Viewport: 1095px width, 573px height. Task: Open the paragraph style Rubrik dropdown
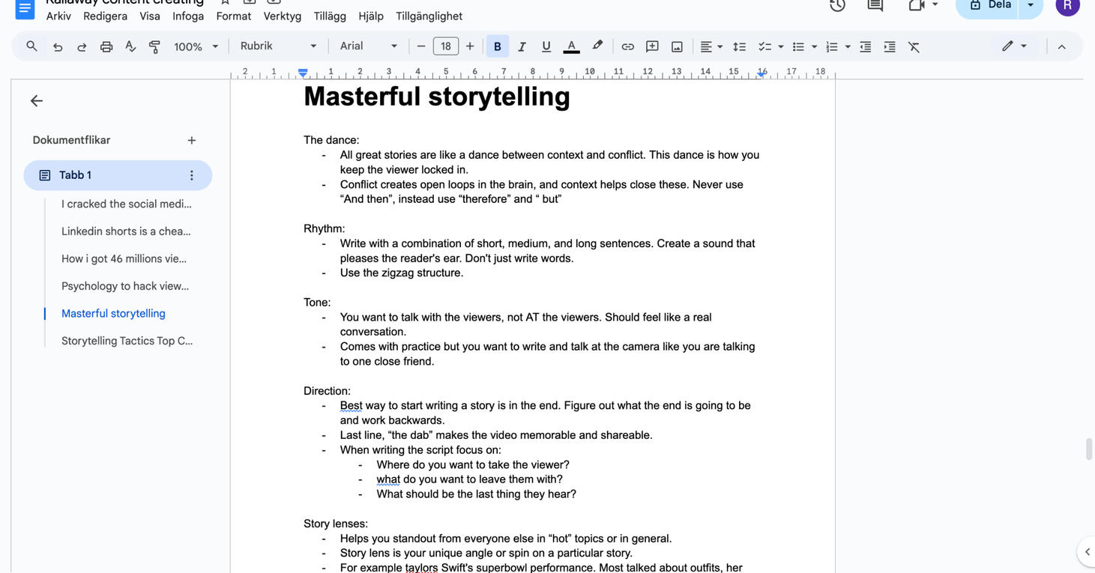(x=278, y=46)
